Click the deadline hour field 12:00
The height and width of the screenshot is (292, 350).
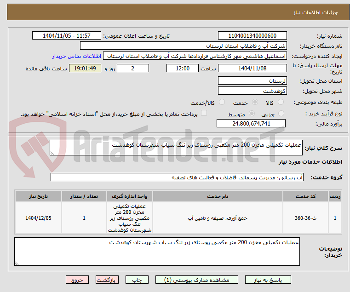pos(183,69)
